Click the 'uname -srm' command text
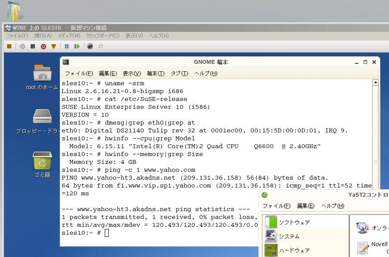Image resolution: width=389 pixels, height=257 pixels. tap(124, 83)
